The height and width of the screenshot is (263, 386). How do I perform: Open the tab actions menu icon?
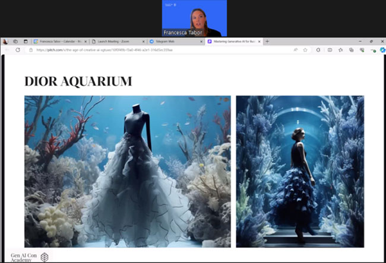point(26,41)
